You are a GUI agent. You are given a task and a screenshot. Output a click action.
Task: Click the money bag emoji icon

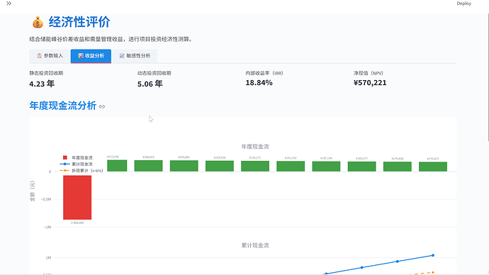click(x=38, y=23)
